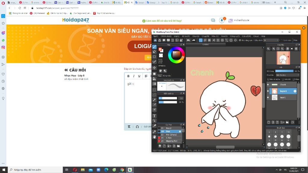Image resolution: width=308 pixels, height=173 pixels.
Task: Enable the radial snap icon
Action: coord(218,40)
